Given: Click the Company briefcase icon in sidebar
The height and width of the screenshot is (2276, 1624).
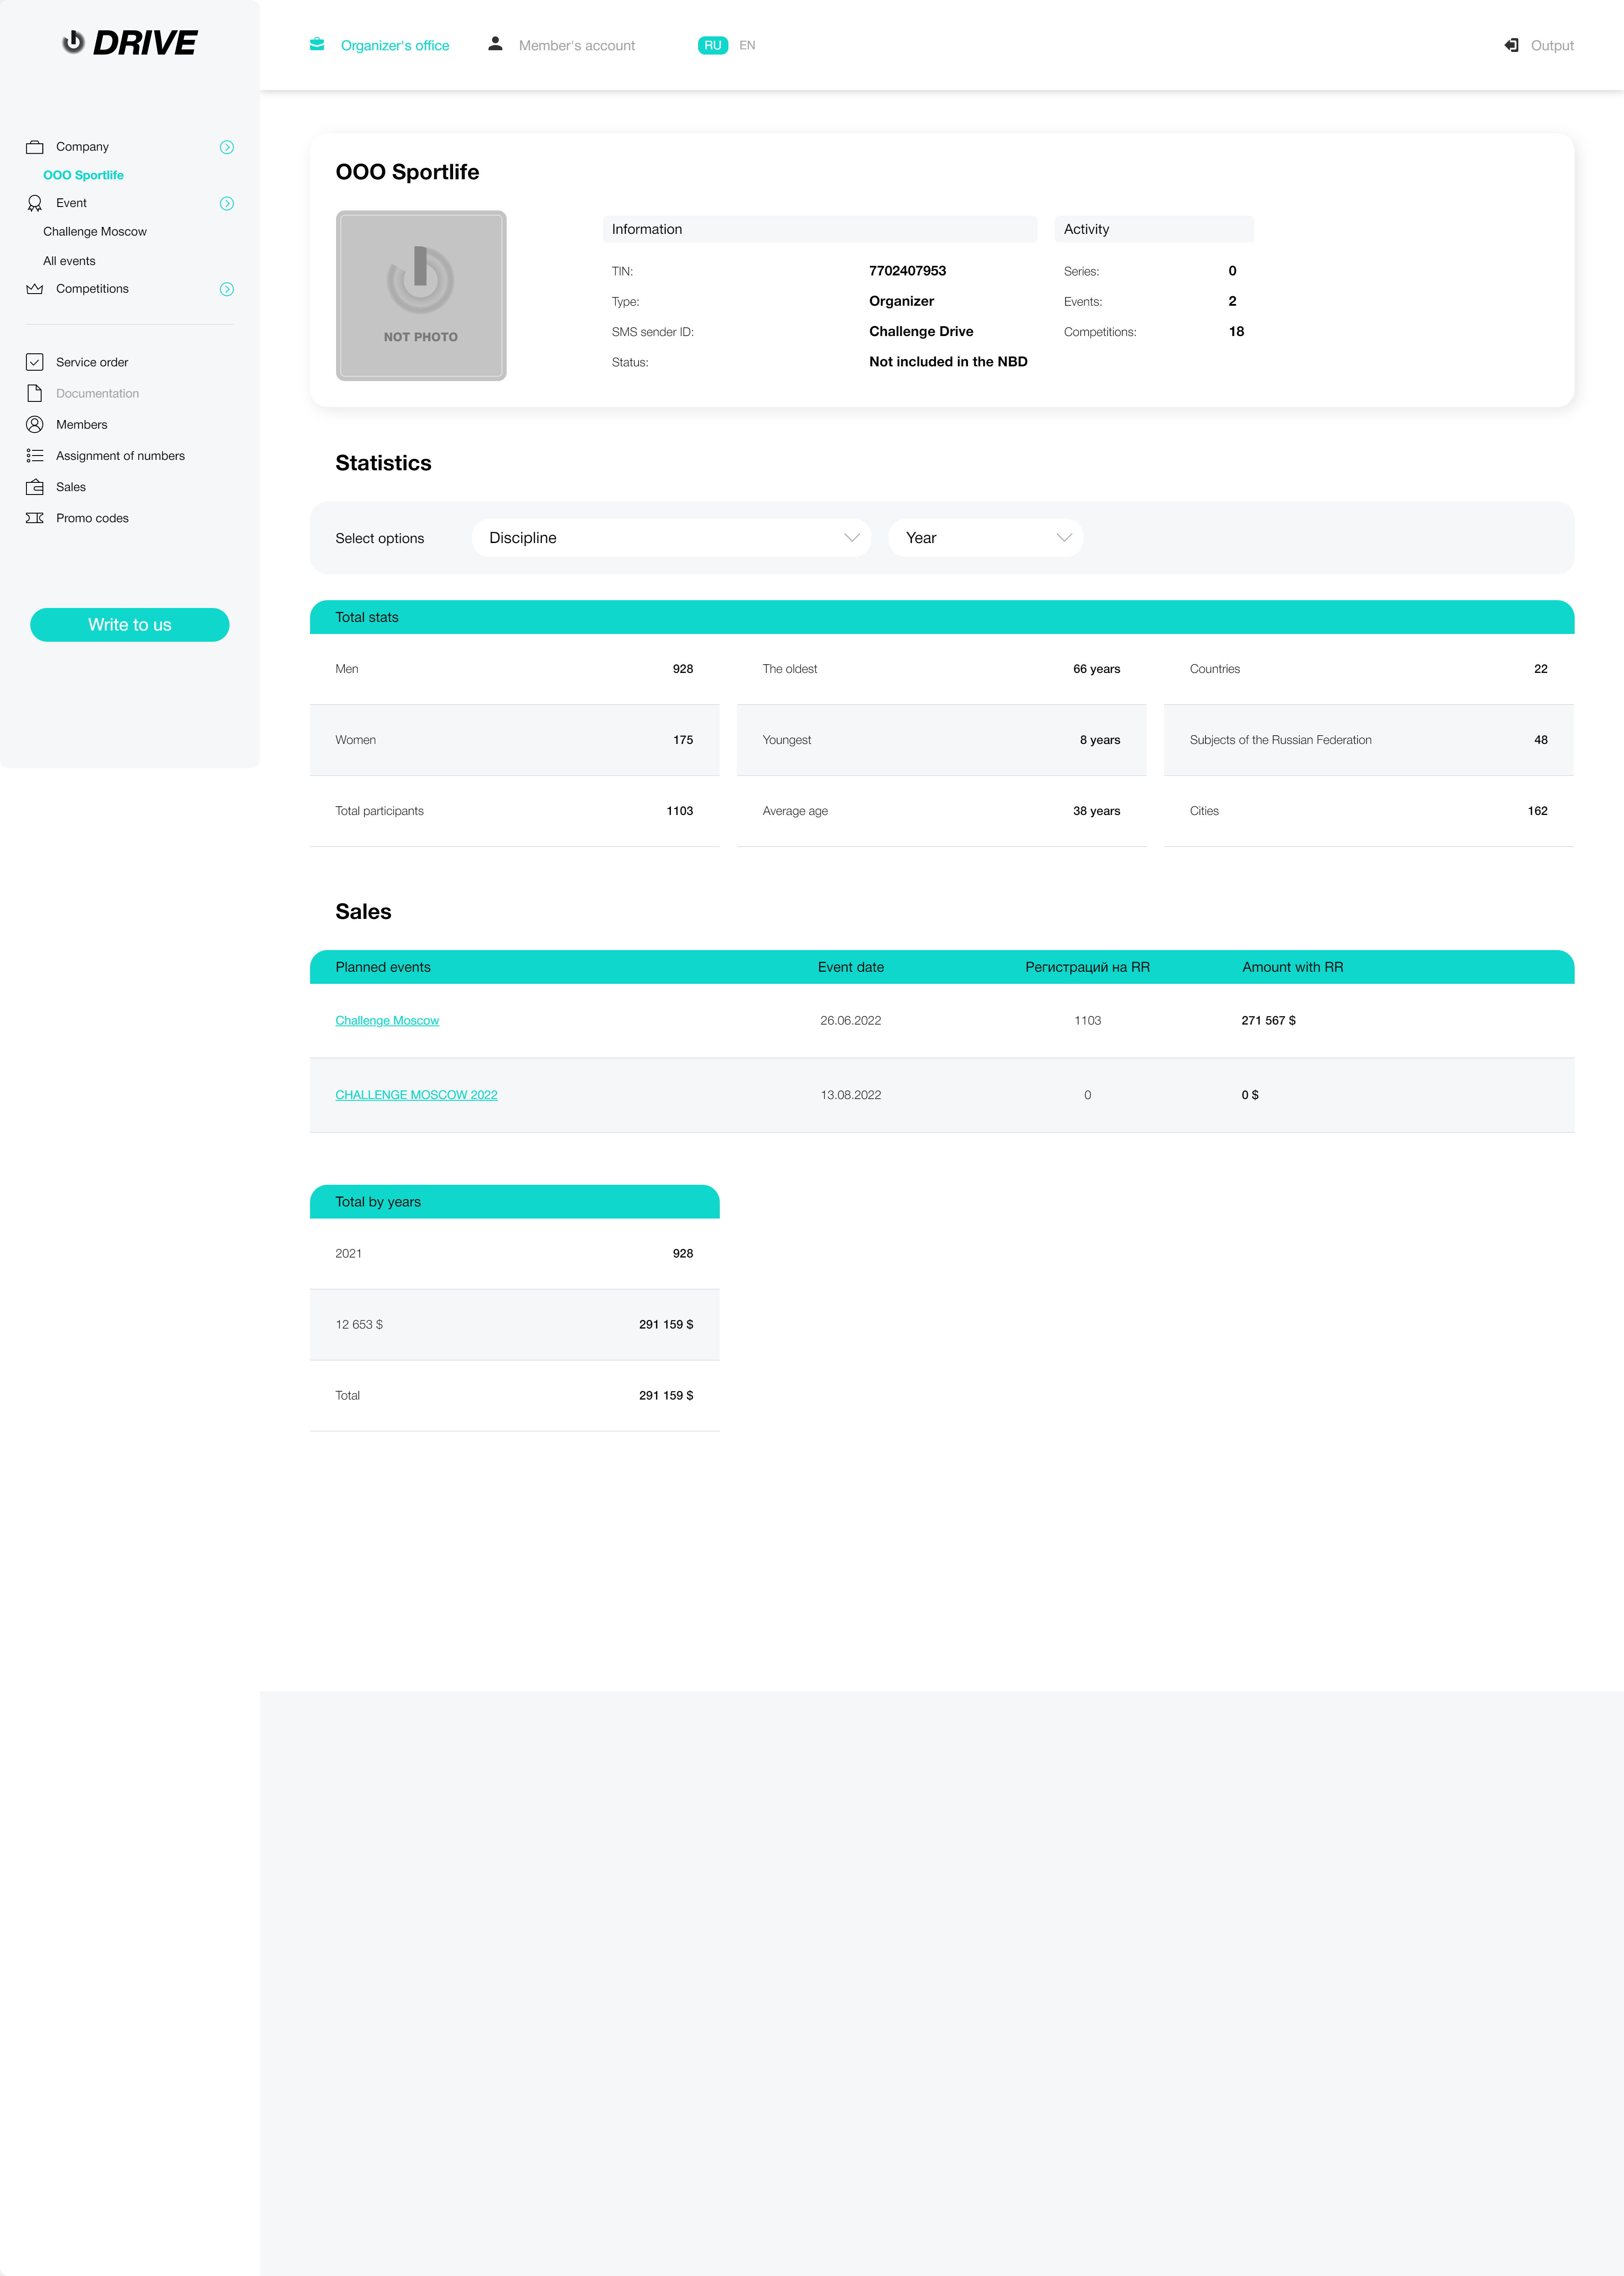Looking at the screenshot, I should pos(35,147).
